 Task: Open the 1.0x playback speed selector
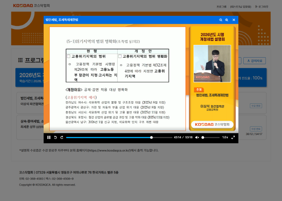point(225,138)
